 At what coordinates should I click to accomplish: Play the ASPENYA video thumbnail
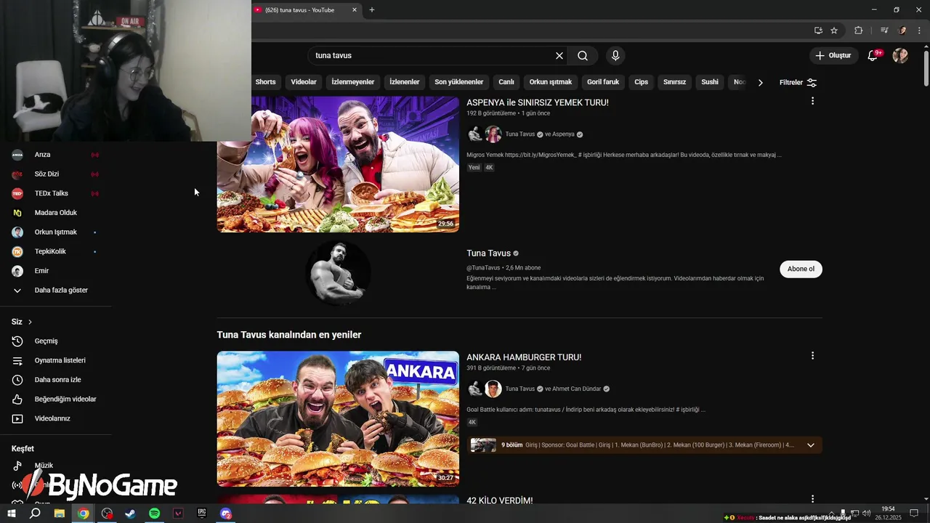click(x=338, y=164)
